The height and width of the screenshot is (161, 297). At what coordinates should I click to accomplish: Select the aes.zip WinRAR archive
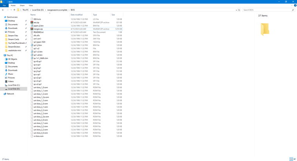[36, 22]
